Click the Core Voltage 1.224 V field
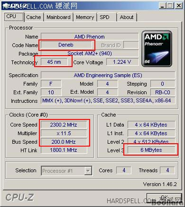 tap(122, 62)
